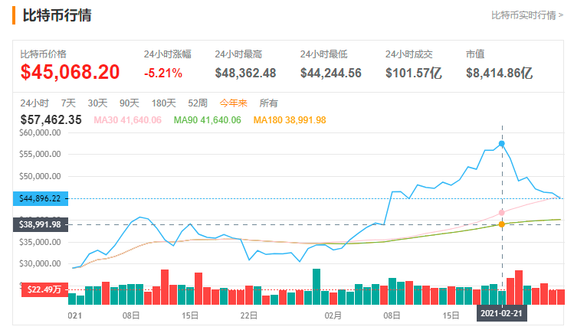Click the pink MA30 marker dot
Image resolution: width=574 pixels, height=330 pixels.
[501, 213]
